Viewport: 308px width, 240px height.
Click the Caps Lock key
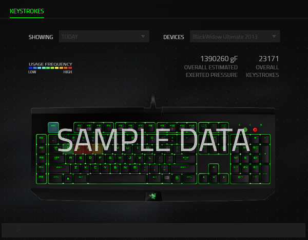click(57, 159)
